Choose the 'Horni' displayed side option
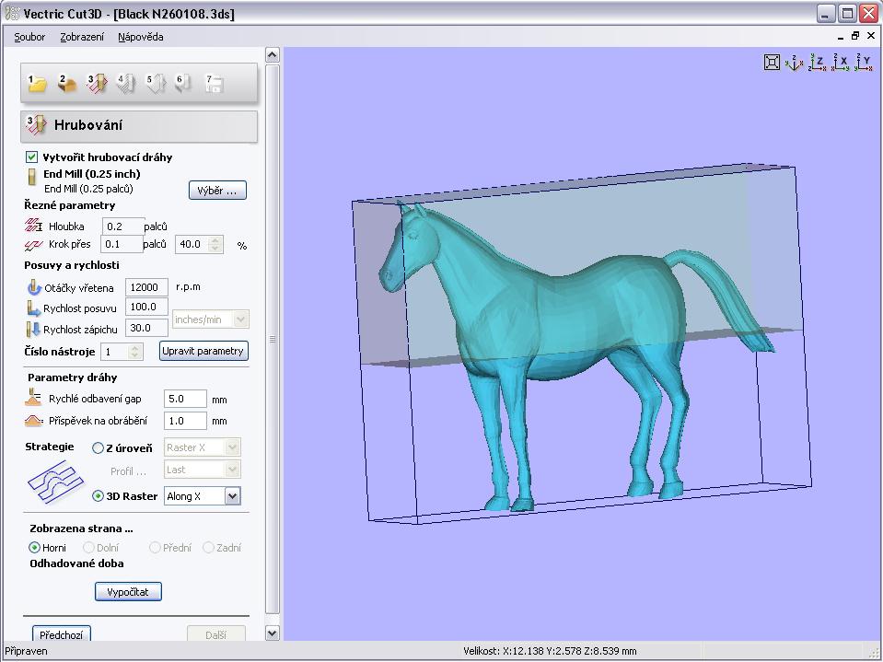This screenshot has height=662, width=883. tap(35, 548)
